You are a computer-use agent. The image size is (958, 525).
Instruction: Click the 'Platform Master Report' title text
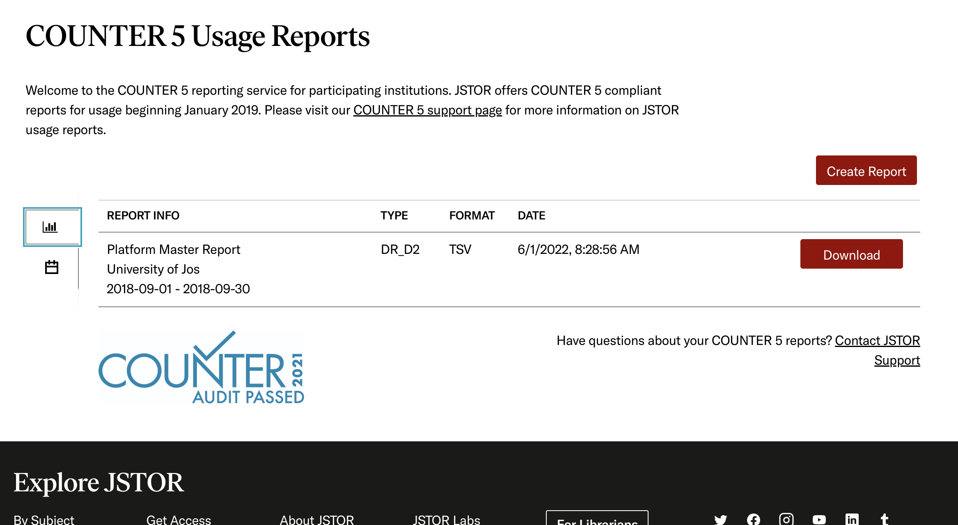pos(174,249)
